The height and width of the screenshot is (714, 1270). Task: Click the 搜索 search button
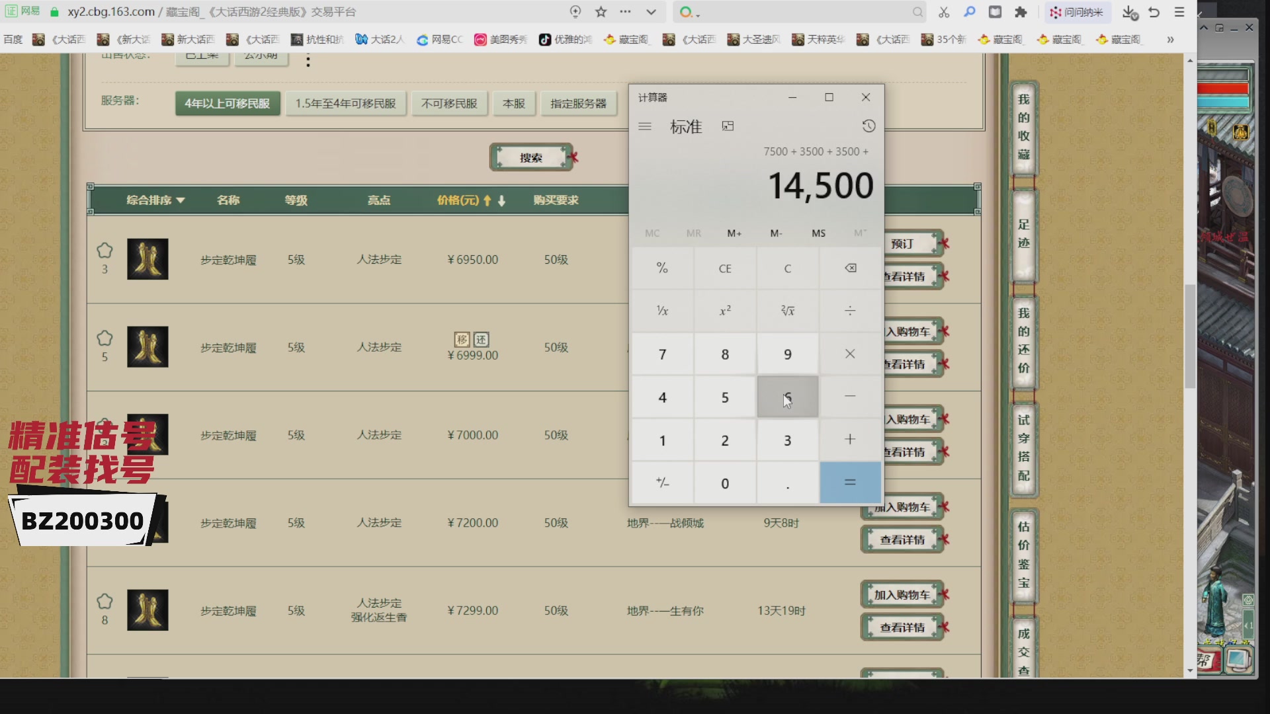pyautogui.click(x=530, y=157)
